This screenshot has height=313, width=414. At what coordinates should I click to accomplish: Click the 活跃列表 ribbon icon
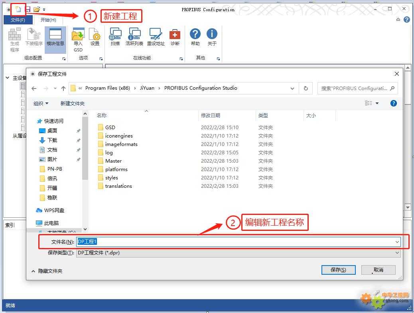[x=134, y=37]
